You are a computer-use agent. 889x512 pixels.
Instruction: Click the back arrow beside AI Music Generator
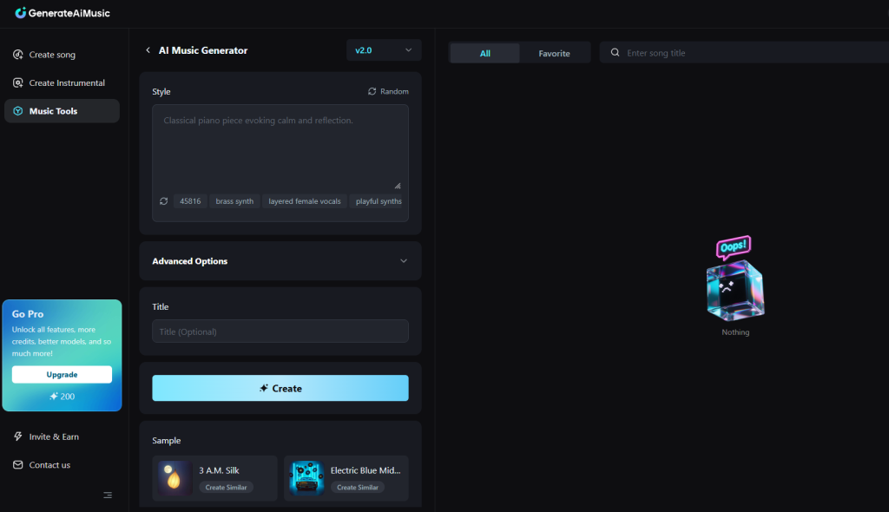click(148, 50)
